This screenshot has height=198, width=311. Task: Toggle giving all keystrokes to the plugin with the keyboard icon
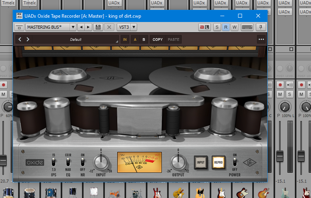click(247, 27)
